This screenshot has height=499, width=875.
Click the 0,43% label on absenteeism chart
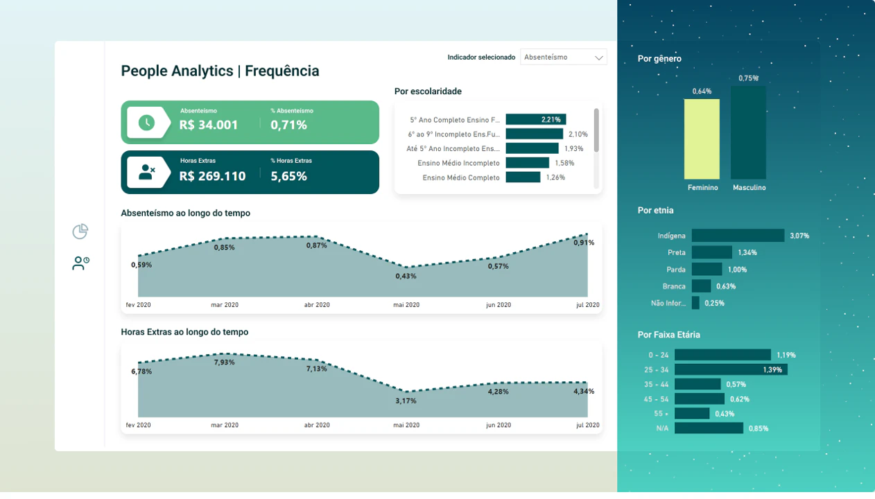pyautogui.click(x=406, y=276)
